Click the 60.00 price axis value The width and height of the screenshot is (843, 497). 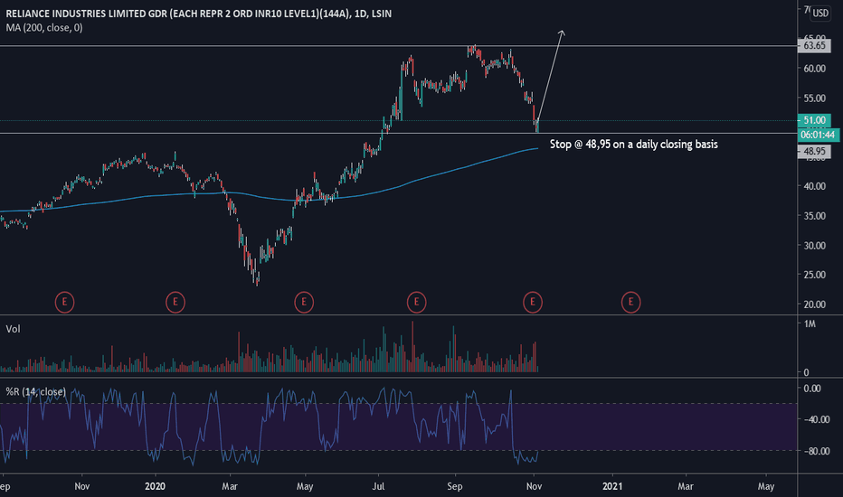point(814,69)
